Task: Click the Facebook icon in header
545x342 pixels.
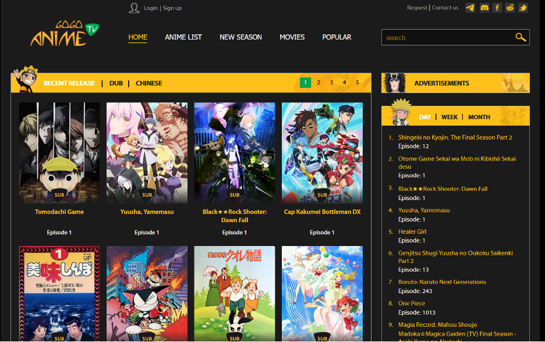Action: (x=497, y=8)
